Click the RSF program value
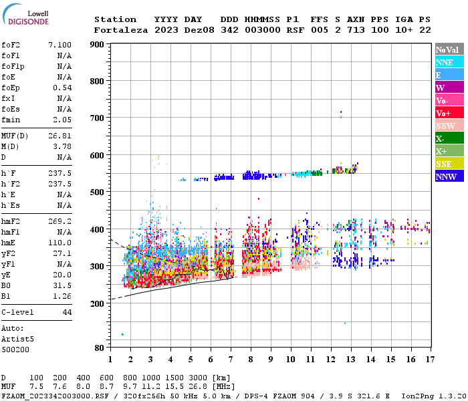This screenshot has height=401, width=468. coord(296,30)
